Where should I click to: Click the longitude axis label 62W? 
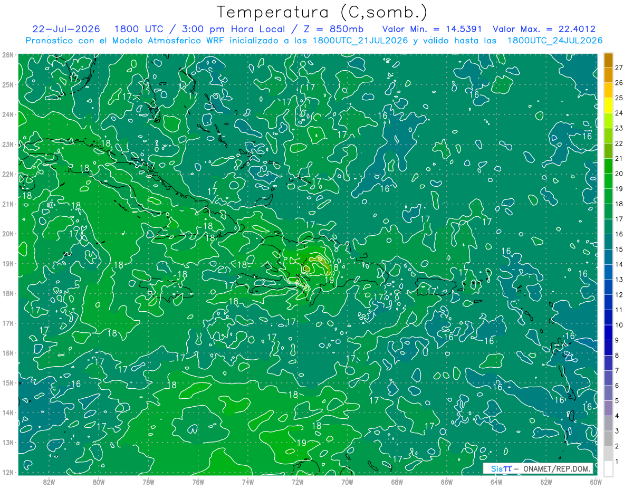(x=546, y=482)
